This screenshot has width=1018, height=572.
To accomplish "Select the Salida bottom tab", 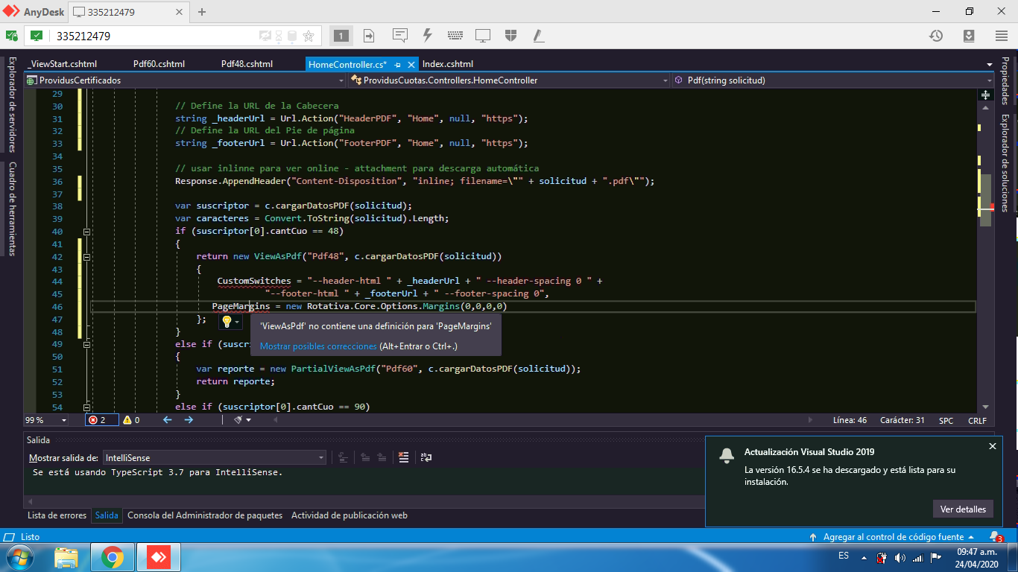I will coord(107,515).
